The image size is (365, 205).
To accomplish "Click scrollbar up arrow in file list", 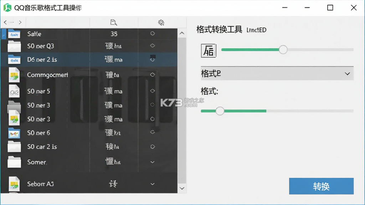I will click(182, 33).
